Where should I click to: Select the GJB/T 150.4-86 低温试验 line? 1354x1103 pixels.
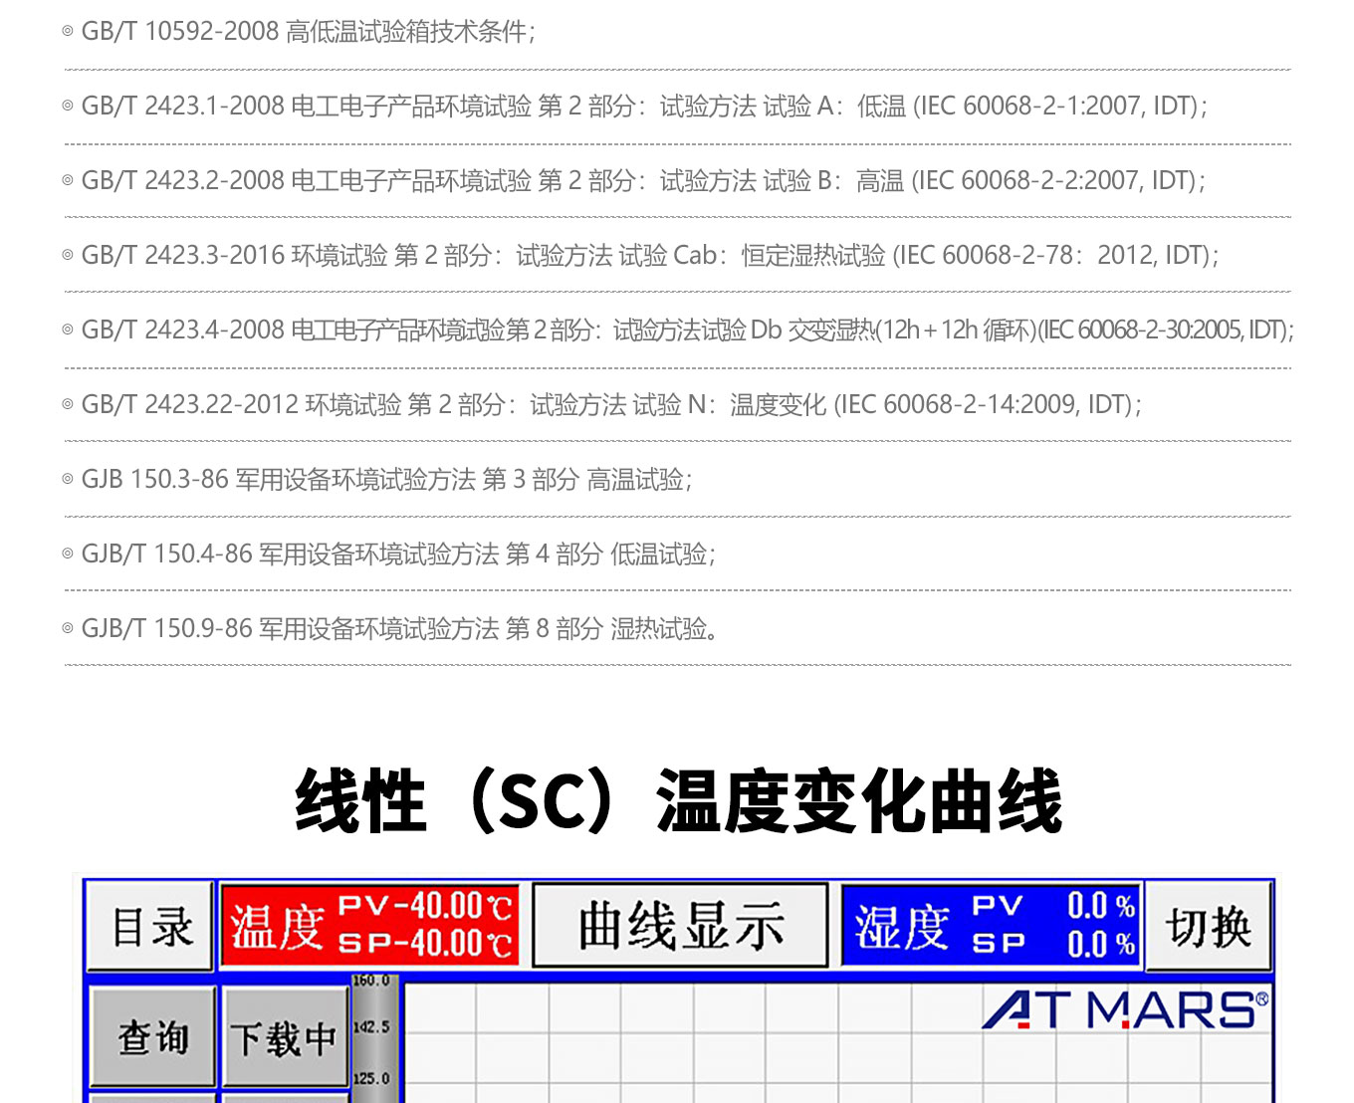(397, 553)
